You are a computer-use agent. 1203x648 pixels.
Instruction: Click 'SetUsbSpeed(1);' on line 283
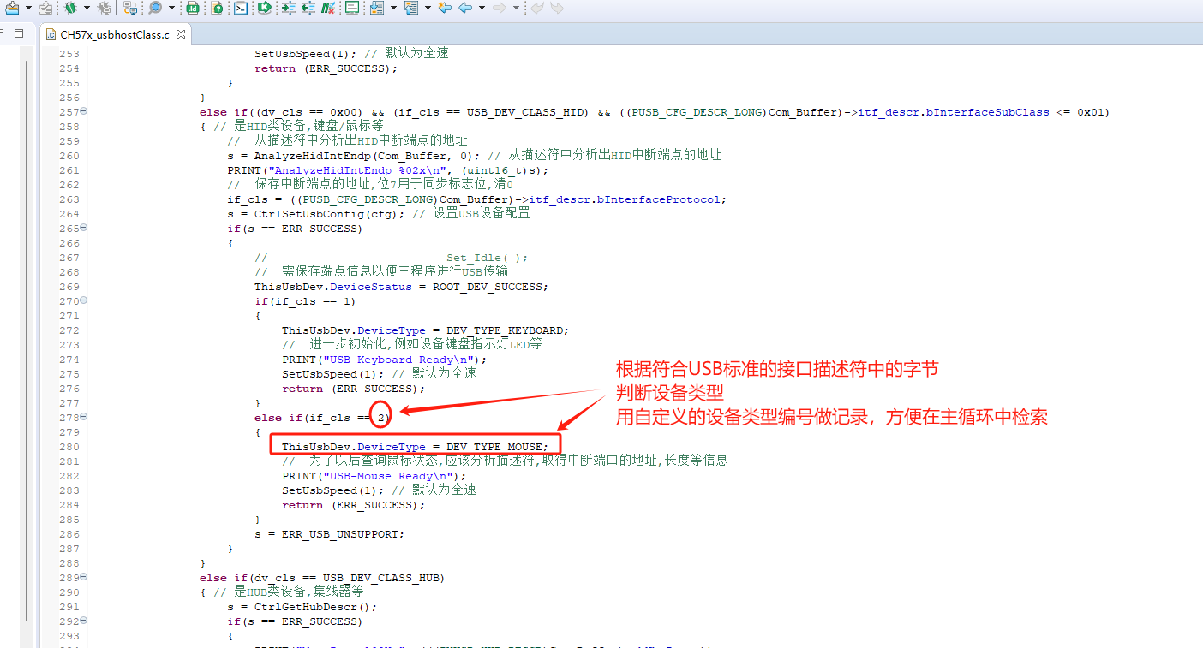point(333,490)
